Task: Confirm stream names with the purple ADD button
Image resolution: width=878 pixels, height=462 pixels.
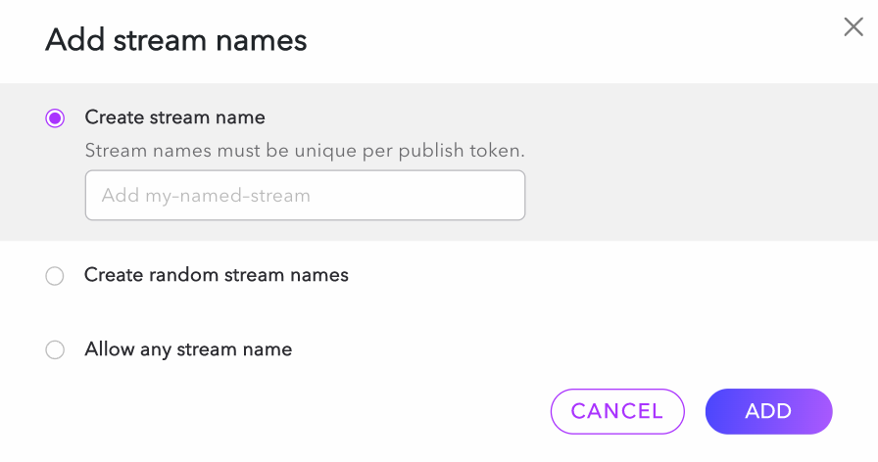Action: pos(768,411)
